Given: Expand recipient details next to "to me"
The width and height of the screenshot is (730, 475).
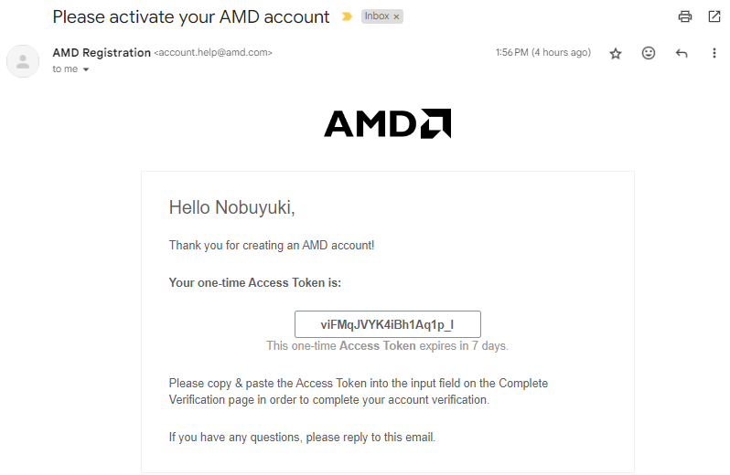Looking at the screenshot, I should (x=86, y=70).
